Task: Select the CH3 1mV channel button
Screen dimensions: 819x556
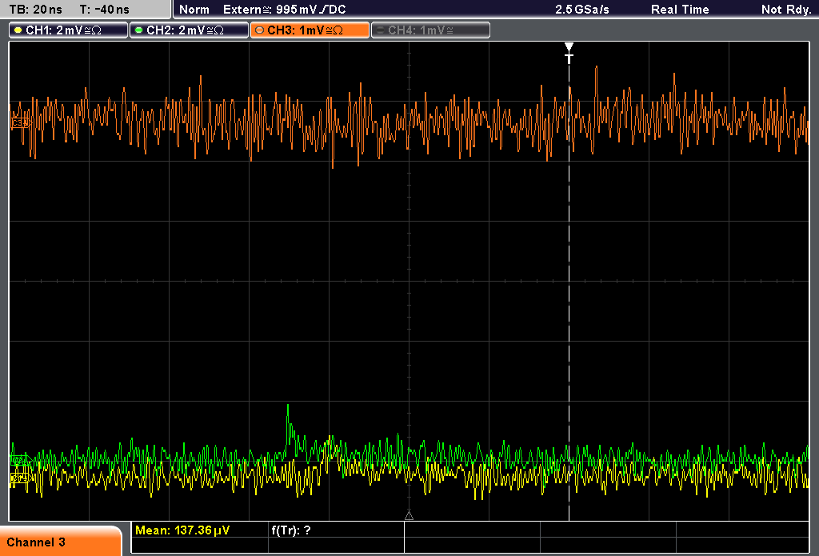Action: coord(310,30)
